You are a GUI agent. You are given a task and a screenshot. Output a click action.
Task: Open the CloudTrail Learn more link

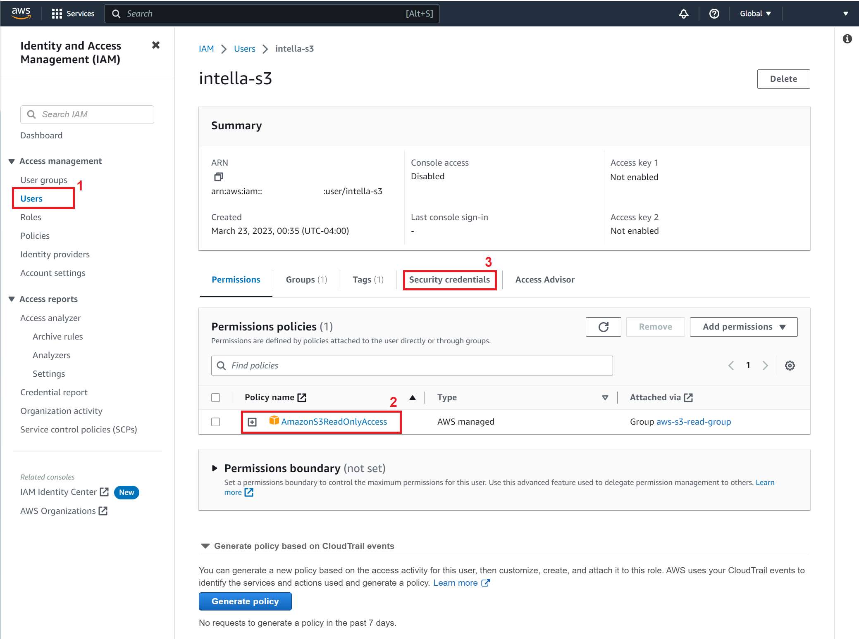click(x=461, y=583)
